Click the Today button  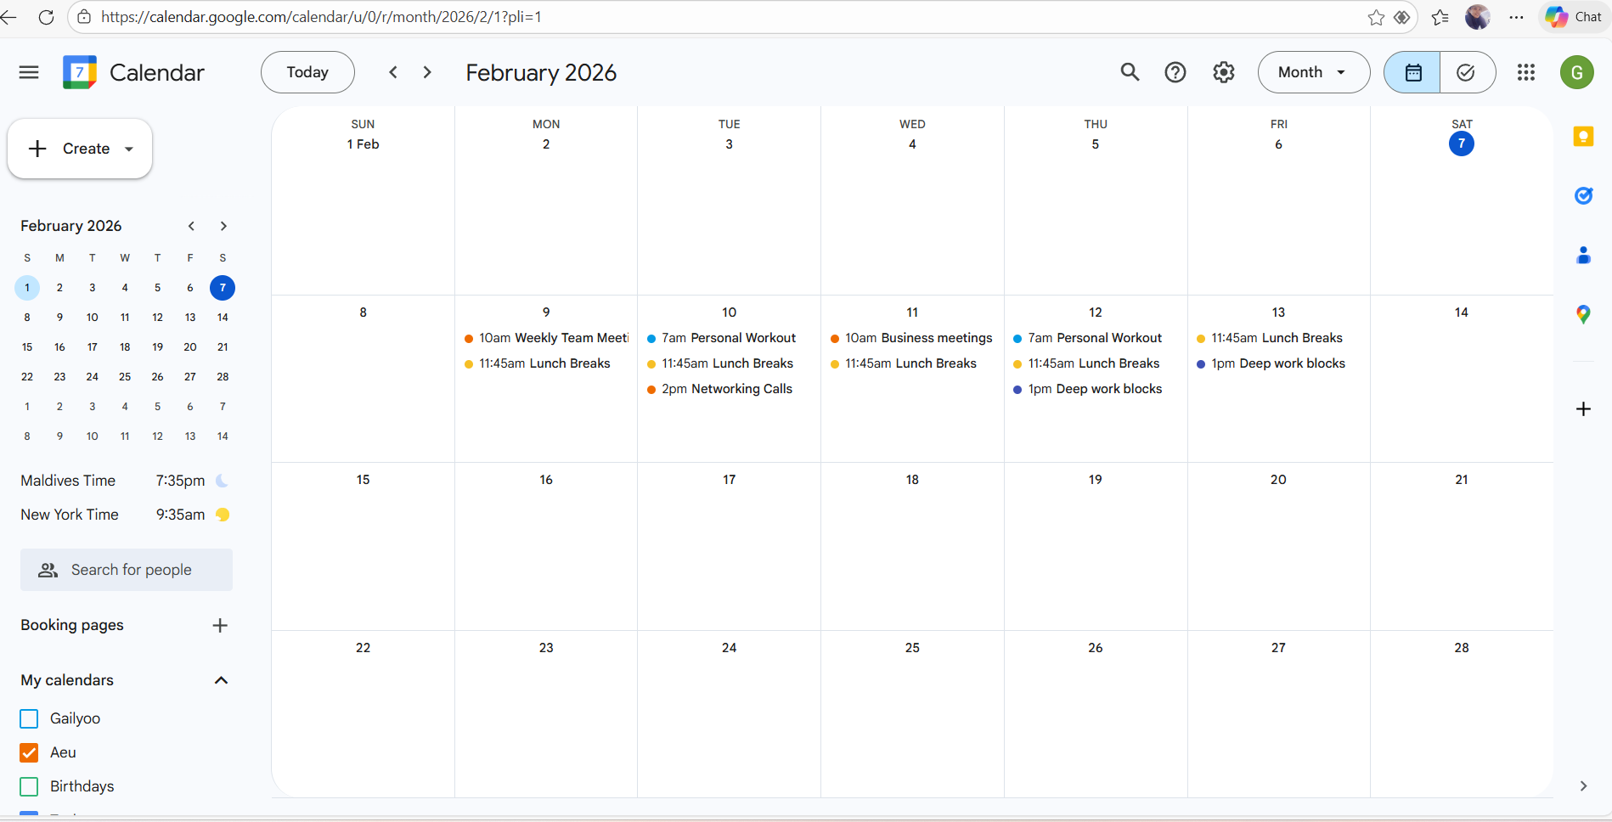(307, 72)
